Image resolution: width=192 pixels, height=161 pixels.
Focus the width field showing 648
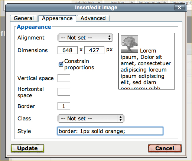pos(68,50)
